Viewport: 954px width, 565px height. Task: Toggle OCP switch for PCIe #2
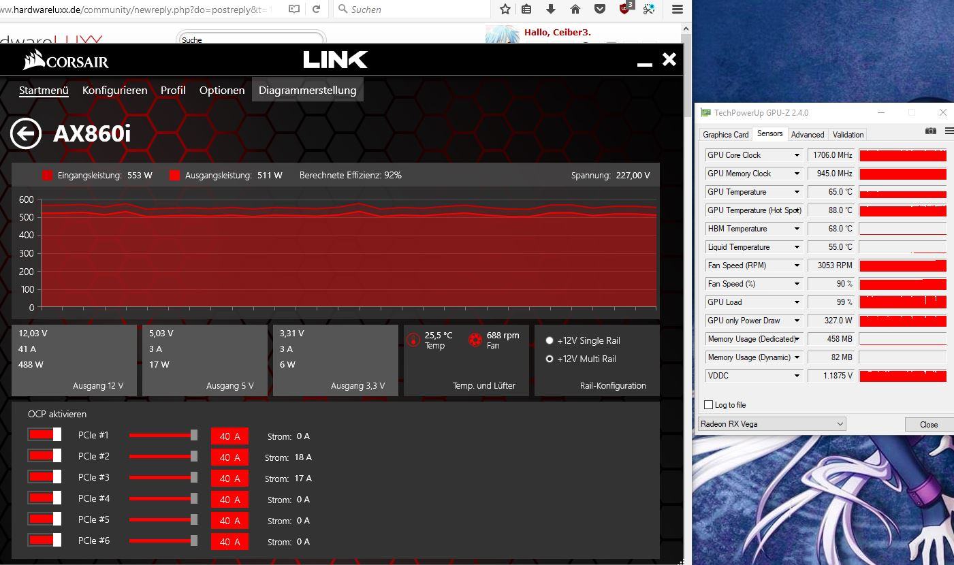pos(44,456)
